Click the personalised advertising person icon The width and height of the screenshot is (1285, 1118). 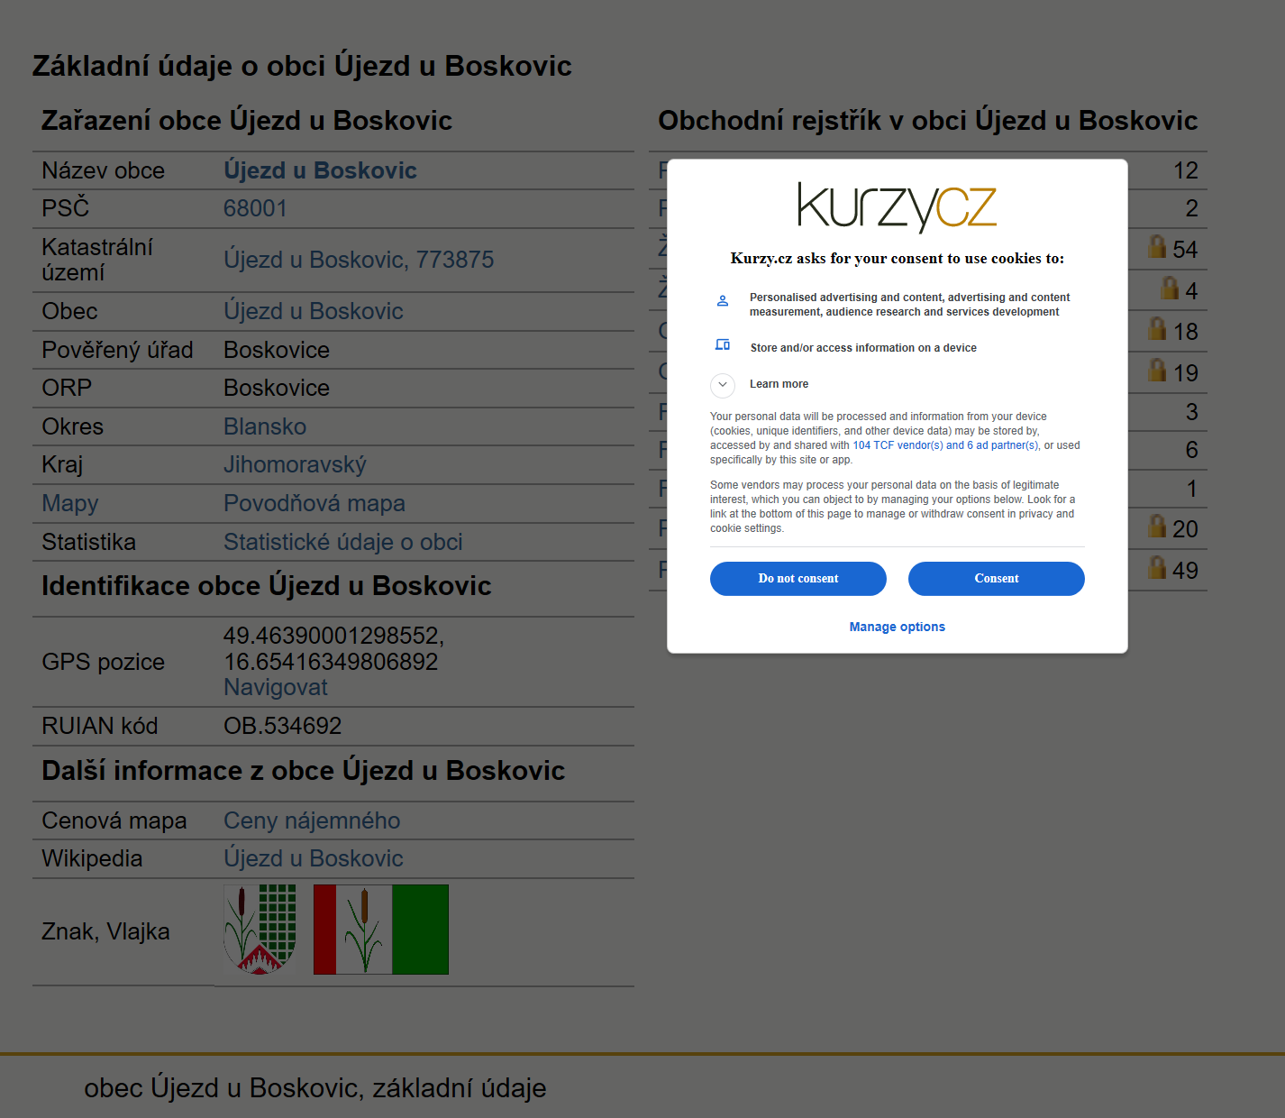[722, 300]
